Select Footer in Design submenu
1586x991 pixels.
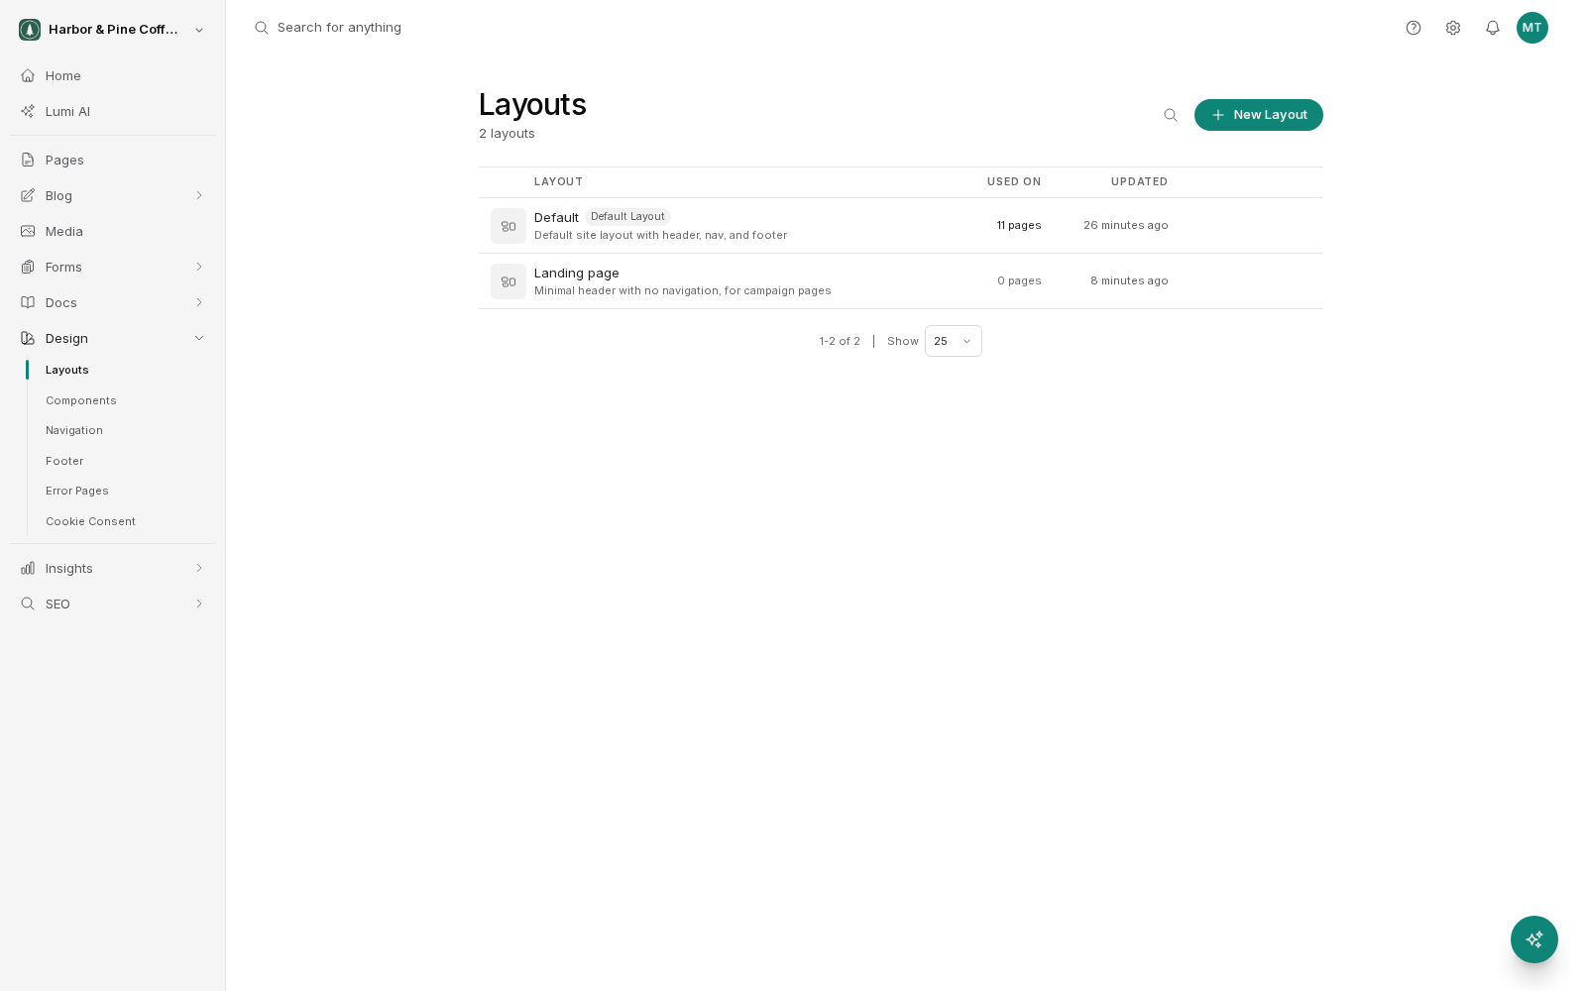tap(64, 461)
